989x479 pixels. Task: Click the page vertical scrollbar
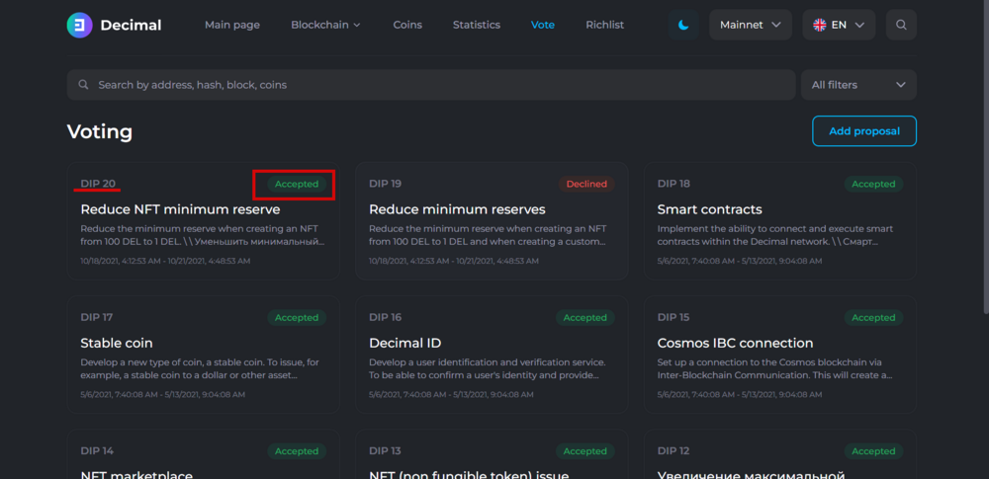tap(985, 158)
